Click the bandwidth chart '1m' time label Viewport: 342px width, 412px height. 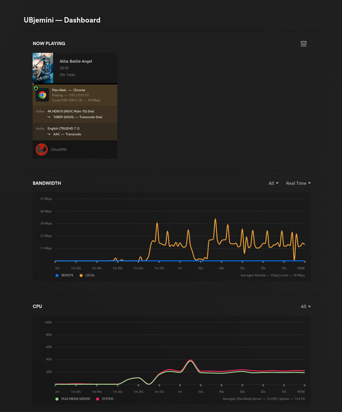[x=180, y=268]
